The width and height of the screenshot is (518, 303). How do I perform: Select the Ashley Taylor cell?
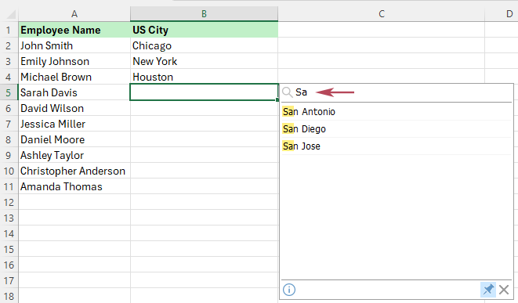(x=74, y=155)
